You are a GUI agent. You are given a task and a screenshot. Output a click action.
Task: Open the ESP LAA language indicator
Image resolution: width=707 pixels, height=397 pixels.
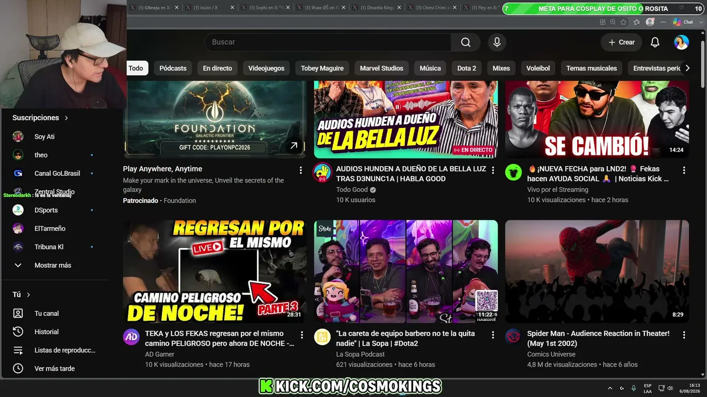tap(648, 388)
